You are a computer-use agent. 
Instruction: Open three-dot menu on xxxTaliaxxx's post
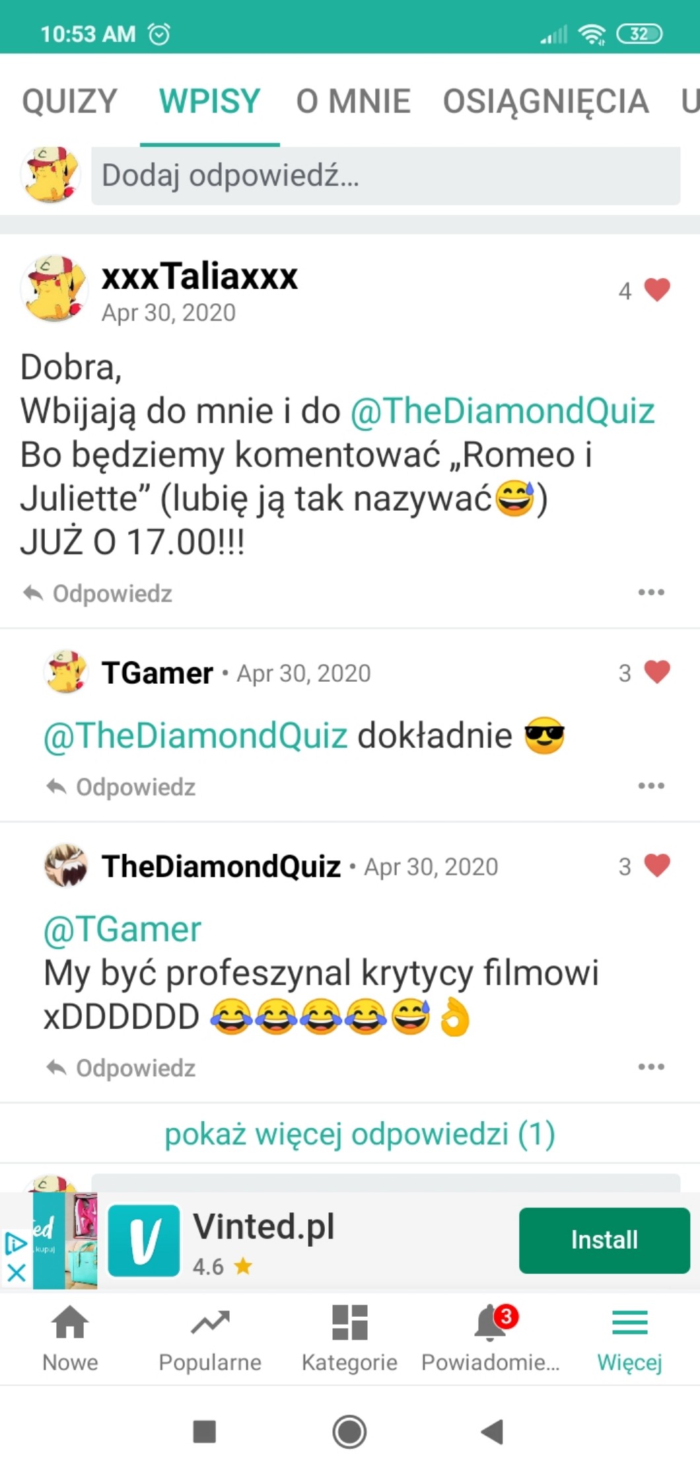point(651,592)
